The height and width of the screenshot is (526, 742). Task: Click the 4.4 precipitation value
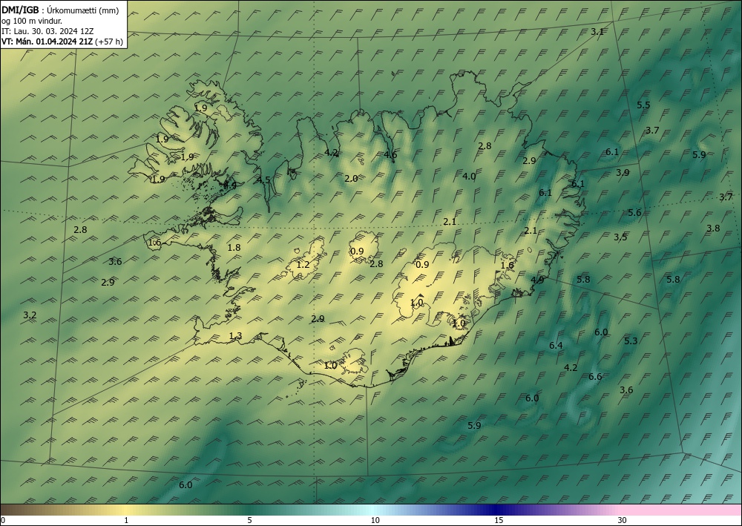(x=230, y=185)
